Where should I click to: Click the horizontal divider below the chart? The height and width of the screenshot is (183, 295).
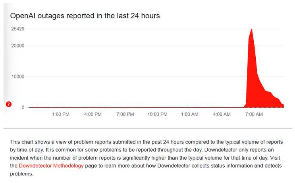pos(148,129)
